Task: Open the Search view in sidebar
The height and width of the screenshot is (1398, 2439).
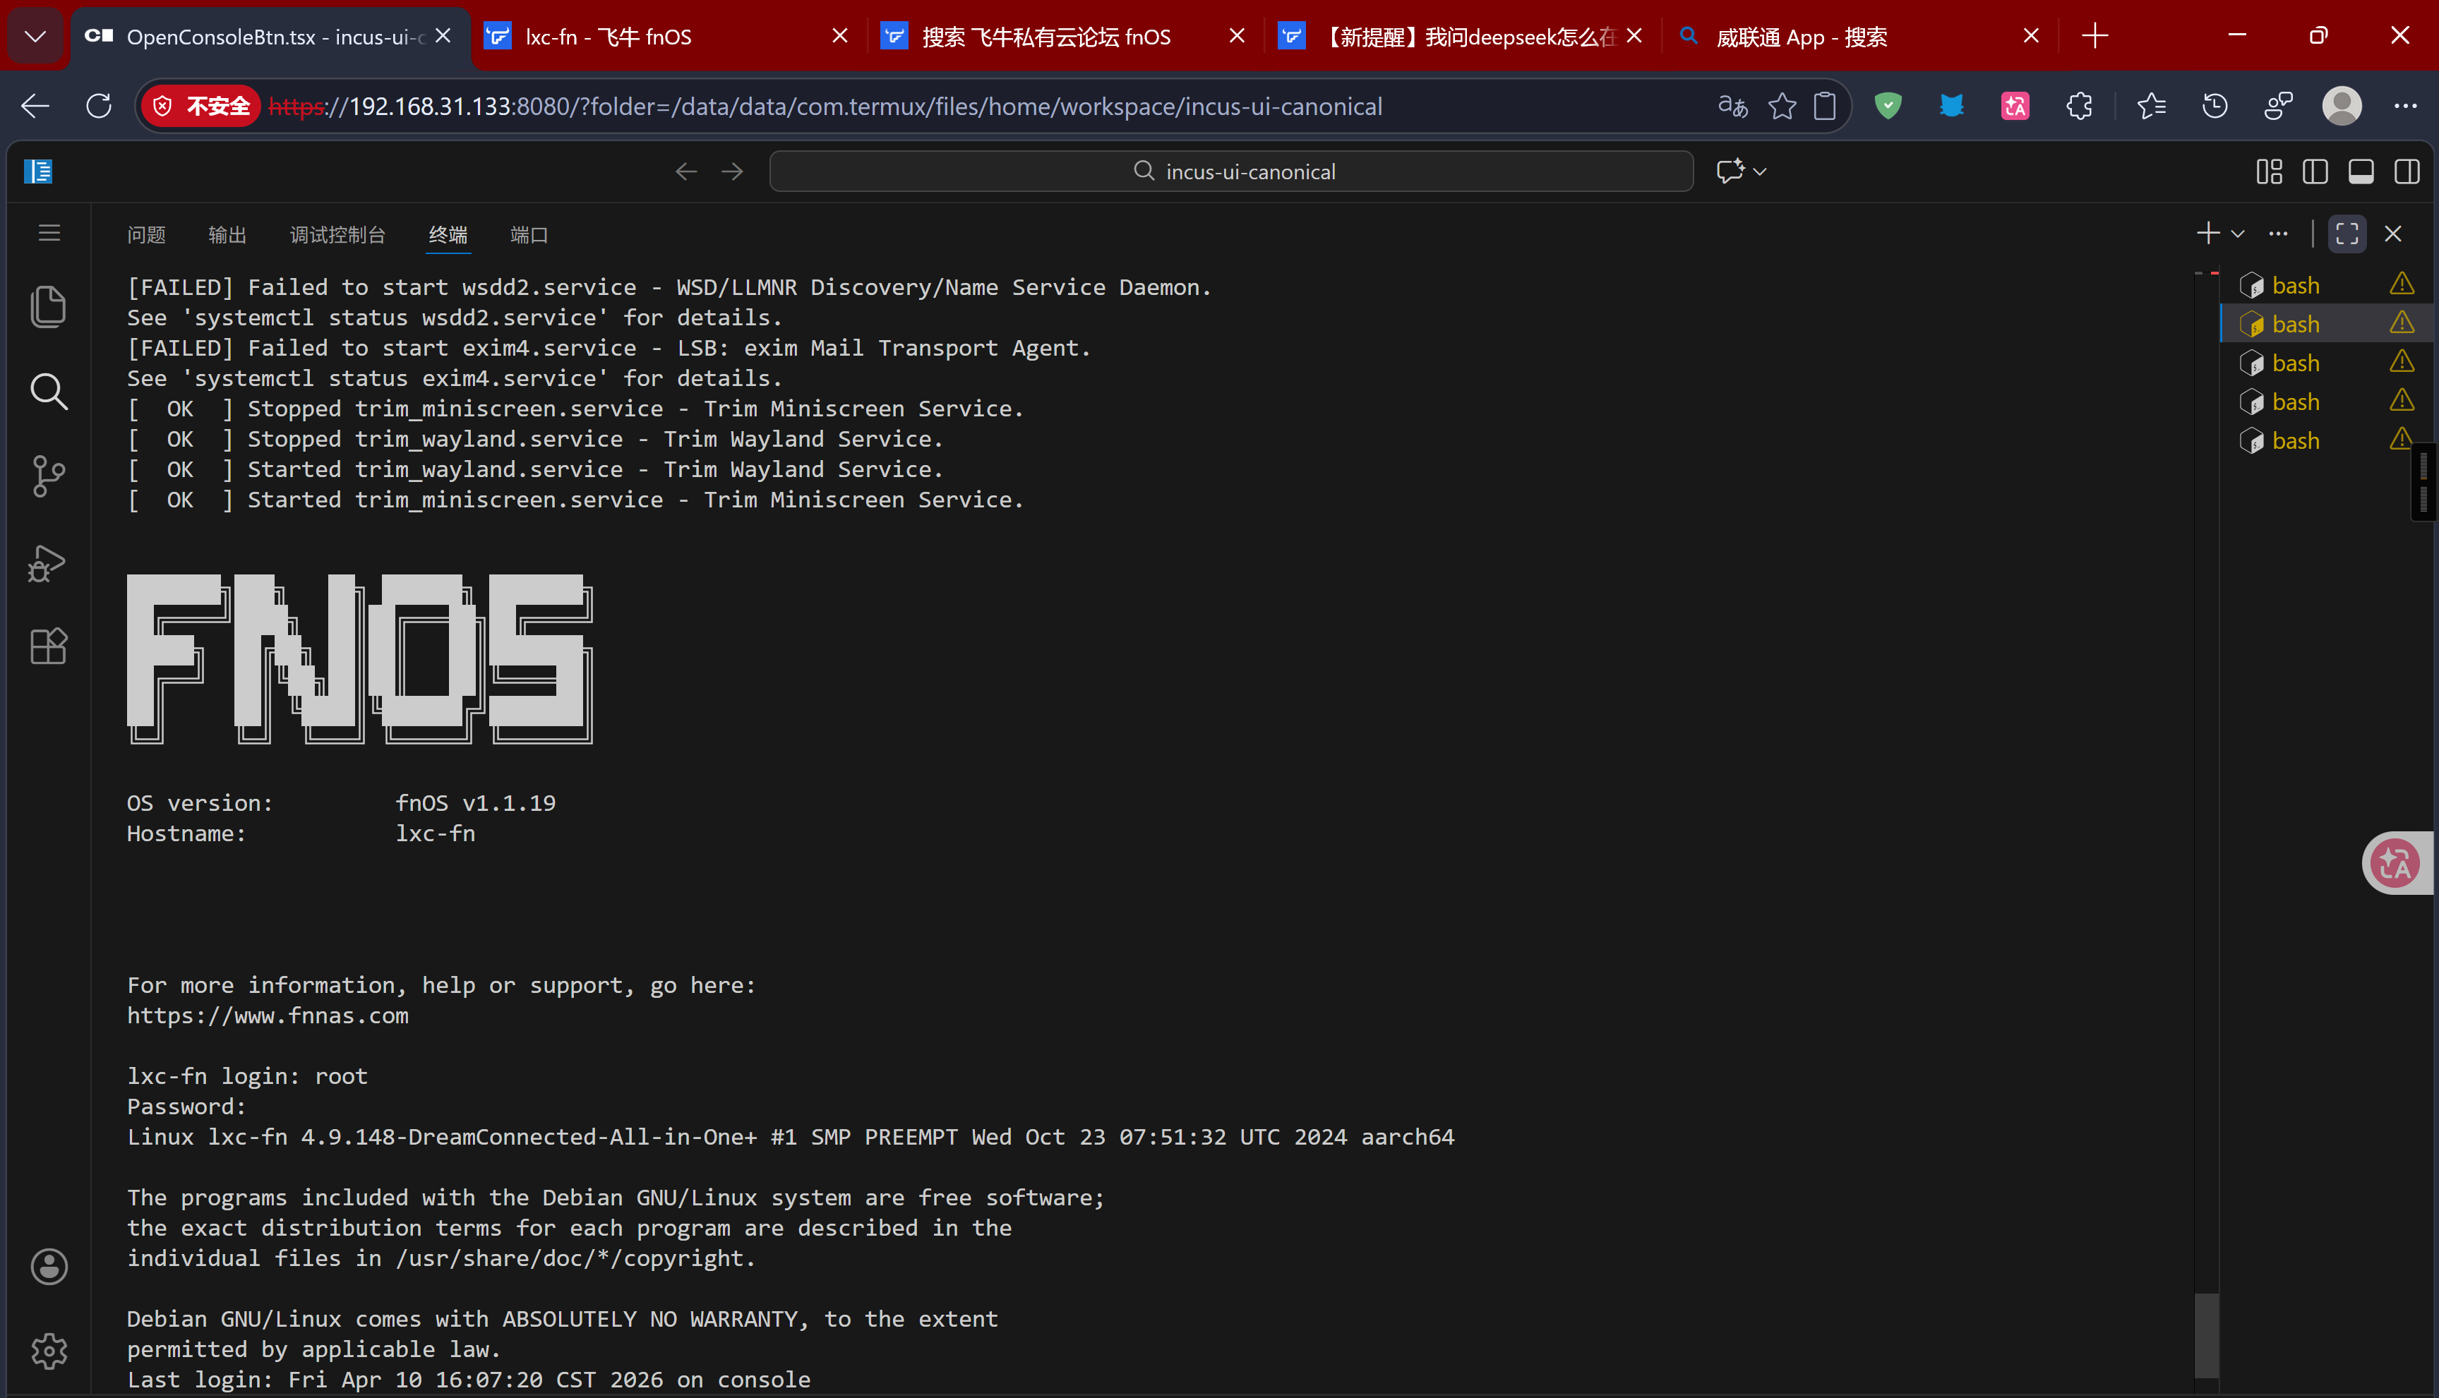Action: pos(48,392)
